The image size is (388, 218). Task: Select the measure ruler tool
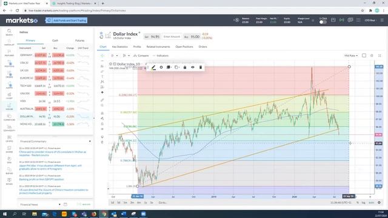pyautogui.click(x=102, y=100)
